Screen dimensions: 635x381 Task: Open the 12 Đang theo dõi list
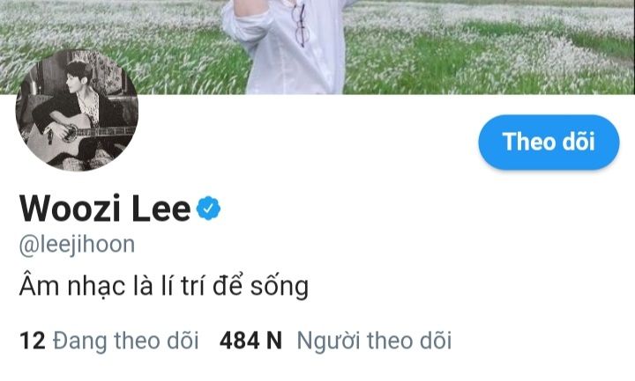(x=109, y=341)
